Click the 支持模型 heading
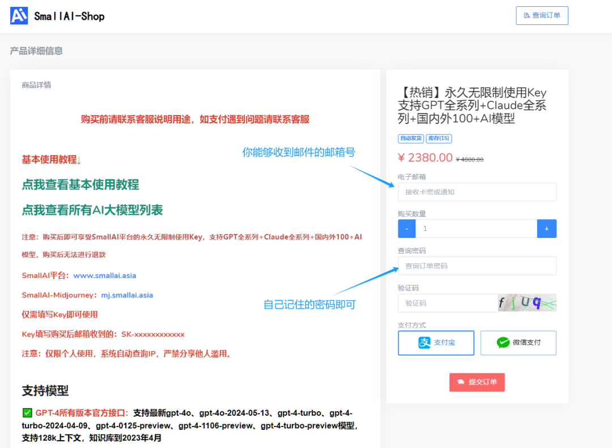This screenshot has width=612, height=448. click(x=45, y=391)
